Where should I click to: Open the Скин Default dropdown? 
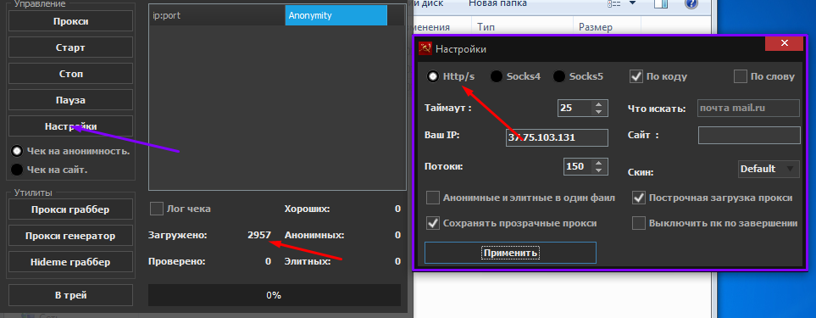[769, 169]
